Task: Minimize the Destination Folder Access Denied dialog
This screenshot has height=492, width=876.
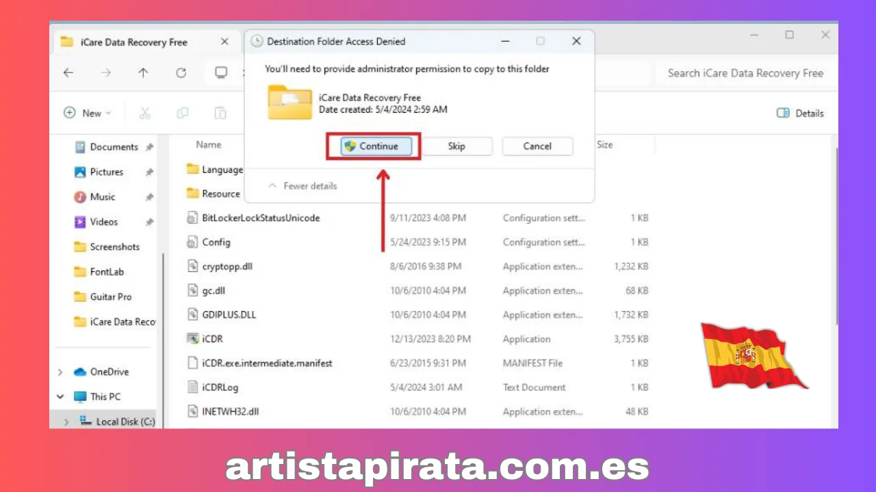Action: (x=505, y=42)
